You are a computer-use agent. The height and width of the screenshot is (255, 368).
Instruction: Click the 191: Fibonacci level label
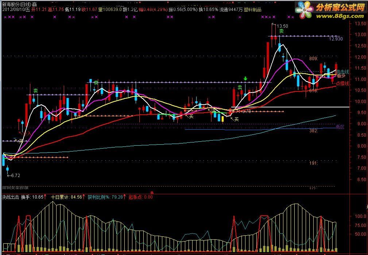pos(314,163)
